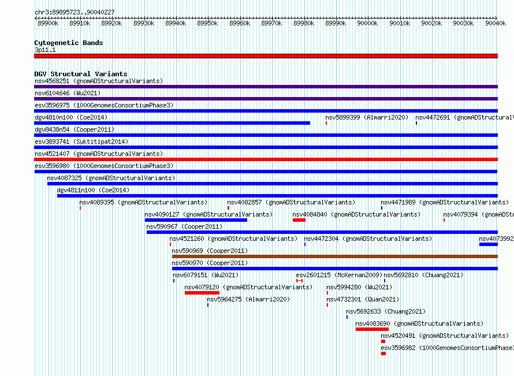Click nsv4083690 gnomAD variant label
Image resolution: width=514 pixels, height=376 pixels.
click(x=419, y=323)
